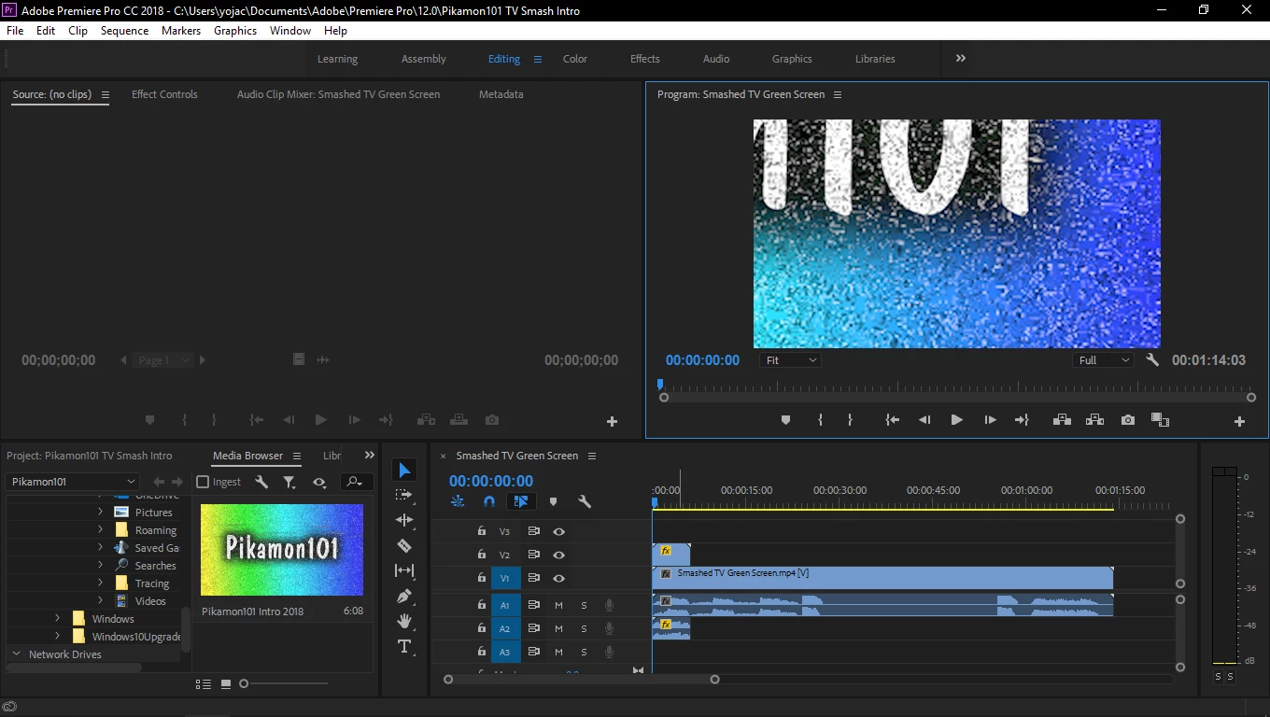Toggle lock on track V3
Image resolution: width=1270 pixels, height=717 pixels.
(x=481, y=531)
